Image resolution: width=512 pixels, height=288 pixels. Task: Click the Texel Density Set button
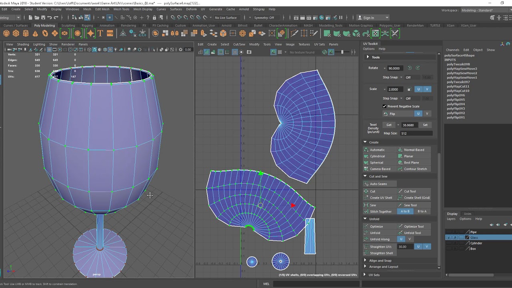(425, 125)
